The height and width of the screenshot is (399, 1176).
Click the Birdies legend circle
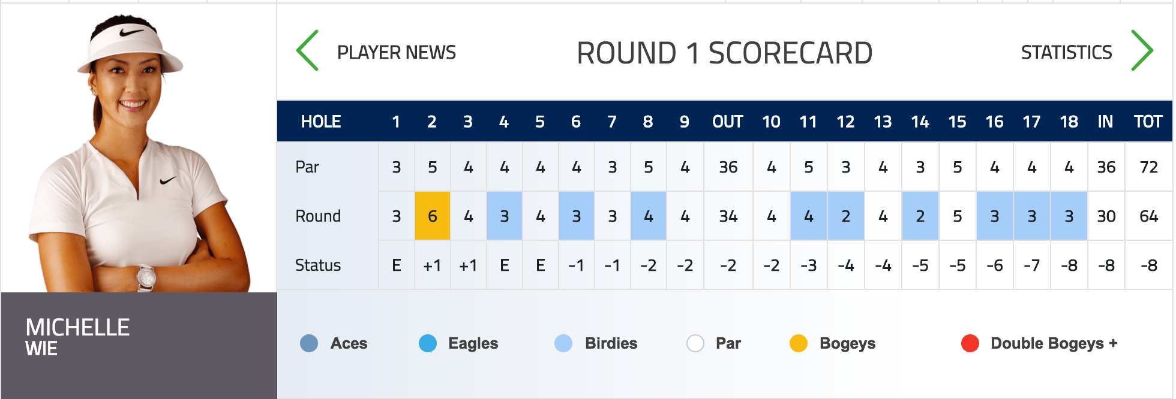[563, 343]
